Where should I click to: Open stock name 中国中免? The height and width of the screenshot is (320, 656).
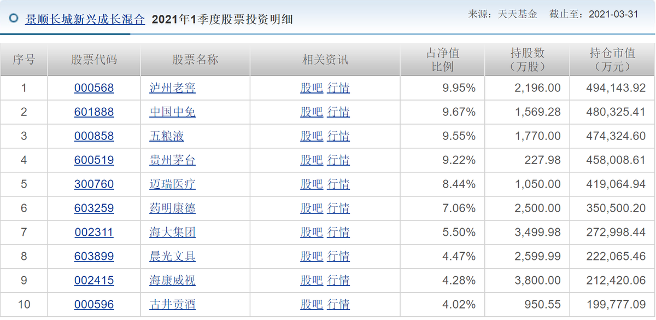173,112
